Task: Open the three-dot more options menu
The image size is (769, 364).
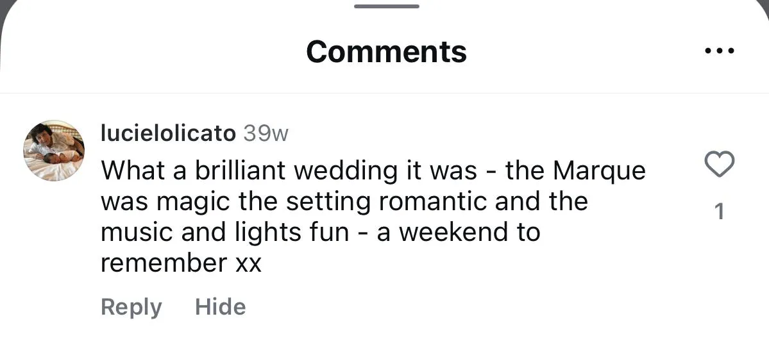Action: pos(719,51)
